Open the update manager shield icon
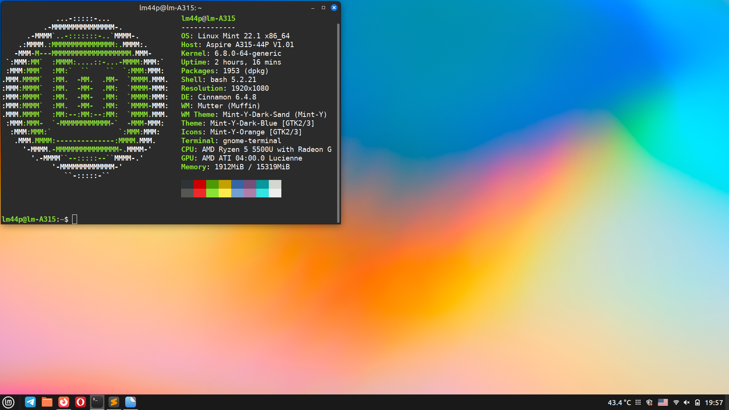729x410 pixels. tap(649, 402)
